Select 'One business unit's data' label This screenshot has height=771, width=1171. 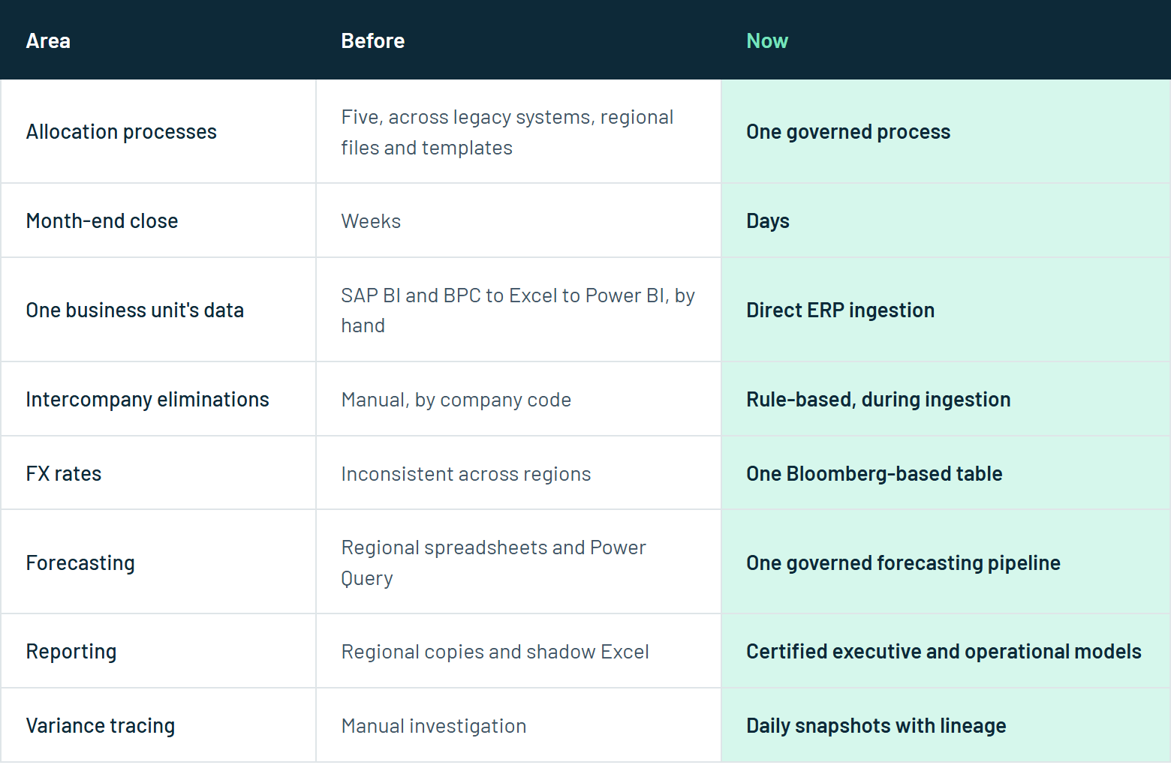tap(135, 310)
